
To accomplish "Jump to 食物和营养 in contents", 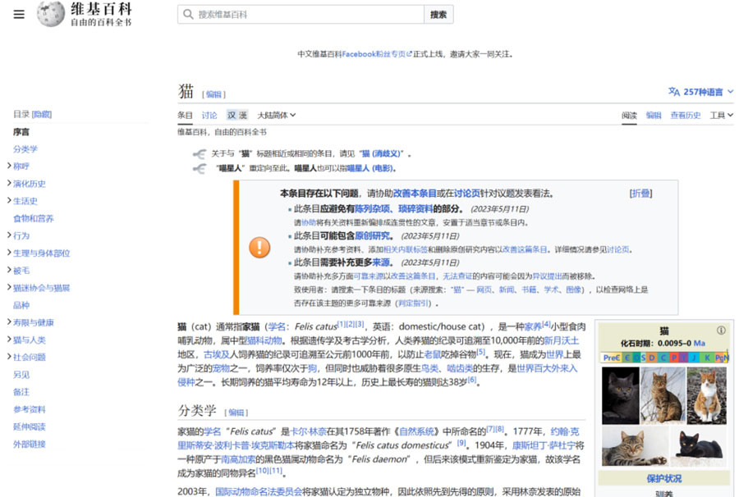I will [x=34, y=218].
